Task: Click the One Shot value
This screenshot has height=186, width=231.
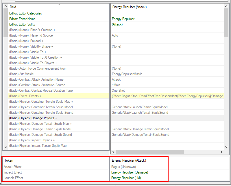Action: 118,91
